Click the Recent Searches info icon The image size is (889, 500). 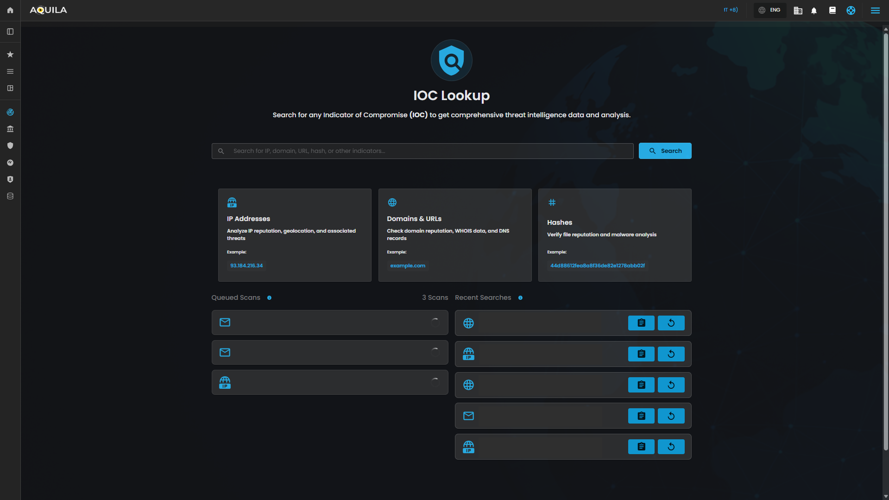click(x=520, y=298)
